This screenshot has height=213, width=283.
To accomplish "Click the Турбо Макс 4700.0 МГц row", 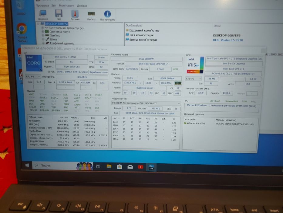I will coord(68,132).
